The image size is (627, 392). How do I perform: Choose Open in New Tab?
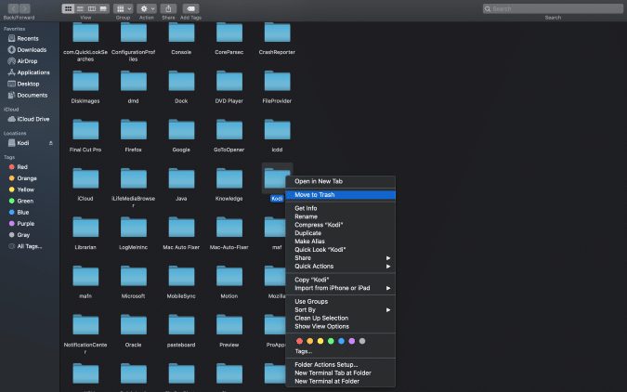click(340, 181)
